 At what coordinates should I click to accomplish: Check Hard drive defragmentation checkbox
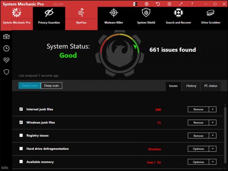pyautogui.click(x=21, y=149)
